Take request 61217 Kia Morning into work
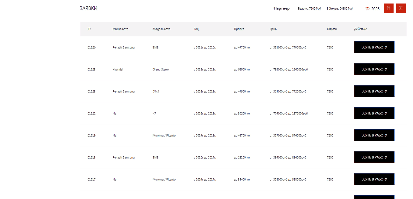Viewport: 413px width, 199px height. 374,179
